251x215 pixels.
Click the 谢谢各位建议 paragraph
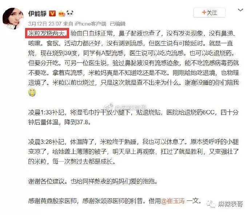93,181
